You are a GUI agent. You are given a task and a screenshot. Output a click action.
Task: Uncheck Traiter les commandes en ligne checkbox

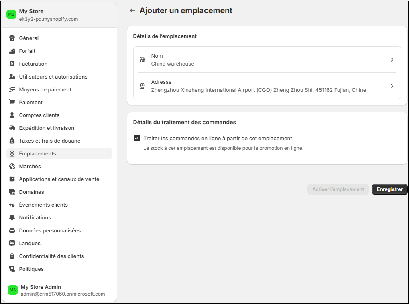coord(137,139)
